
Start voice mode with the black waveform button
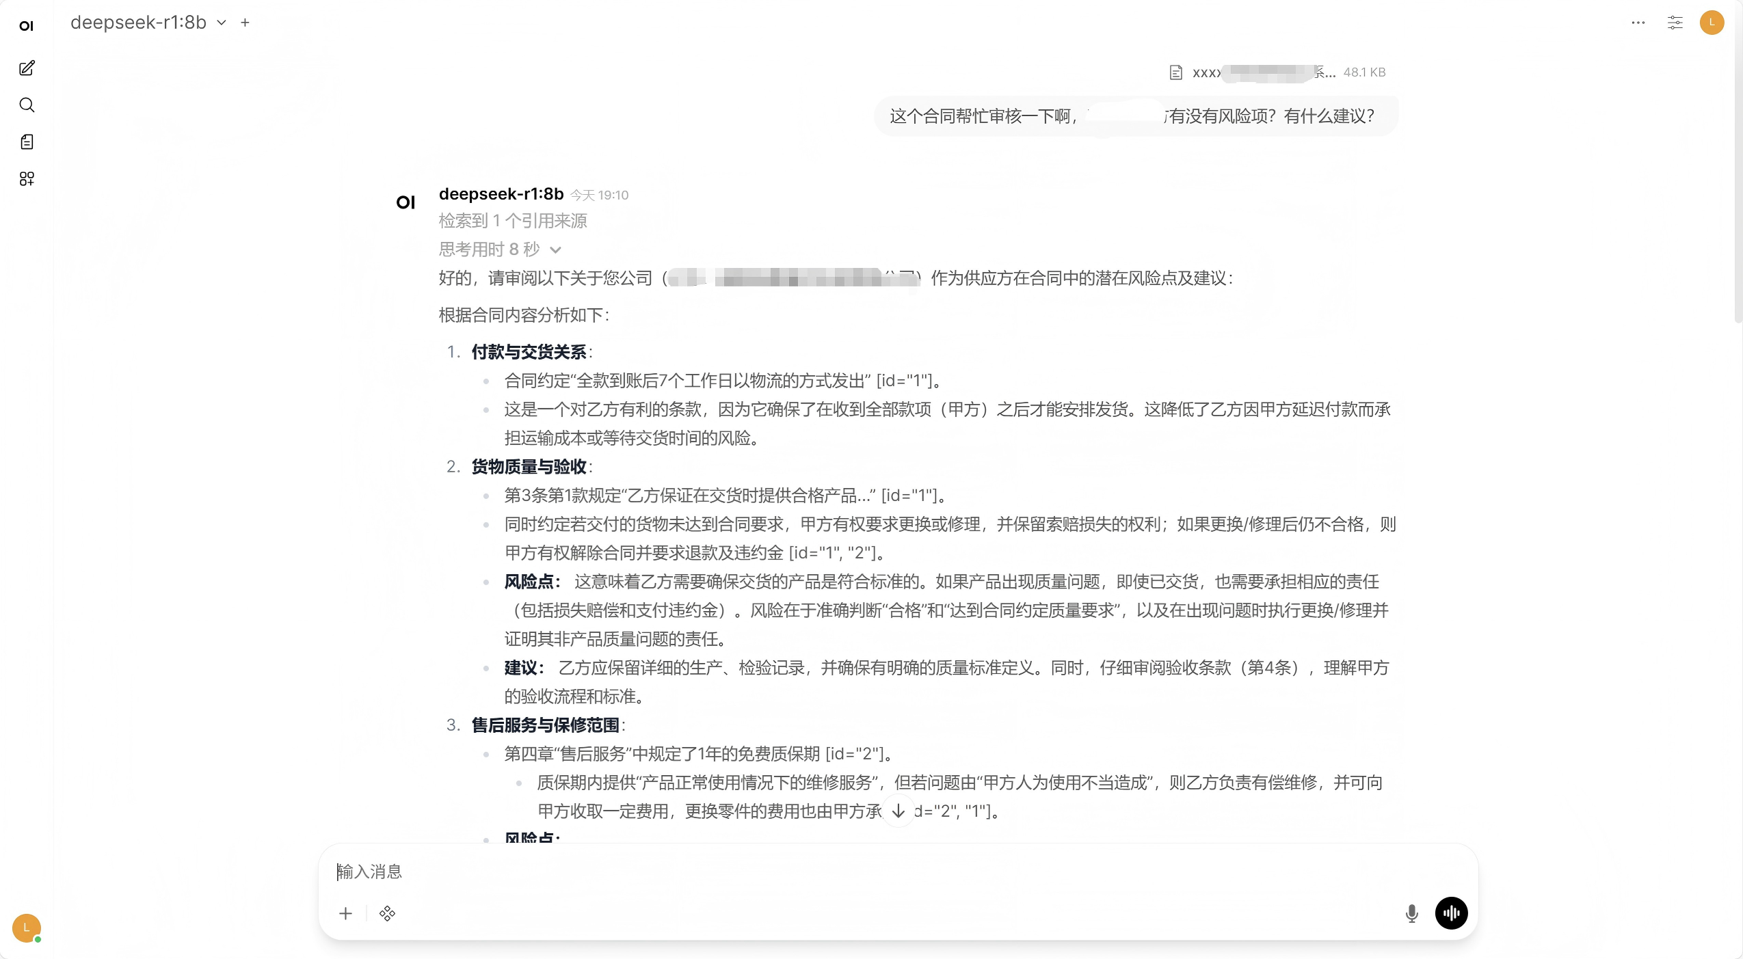point(1451,913)
